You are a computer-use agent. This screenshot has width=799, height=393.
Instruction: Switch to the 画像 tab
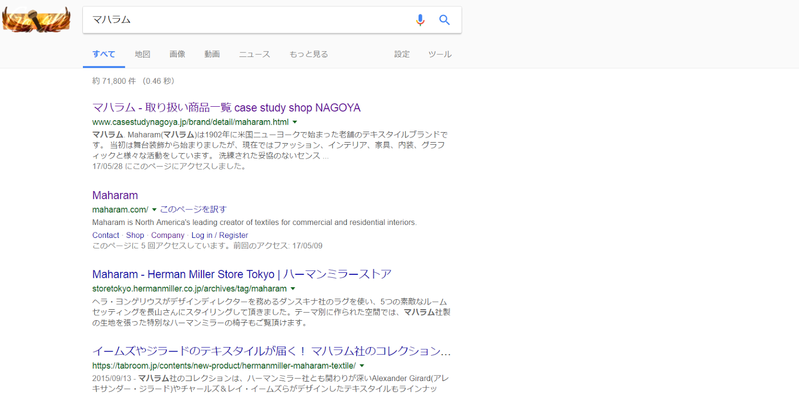point(177,54)
